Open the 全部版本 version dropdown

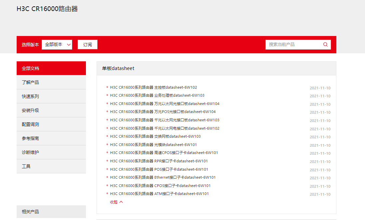57,45
